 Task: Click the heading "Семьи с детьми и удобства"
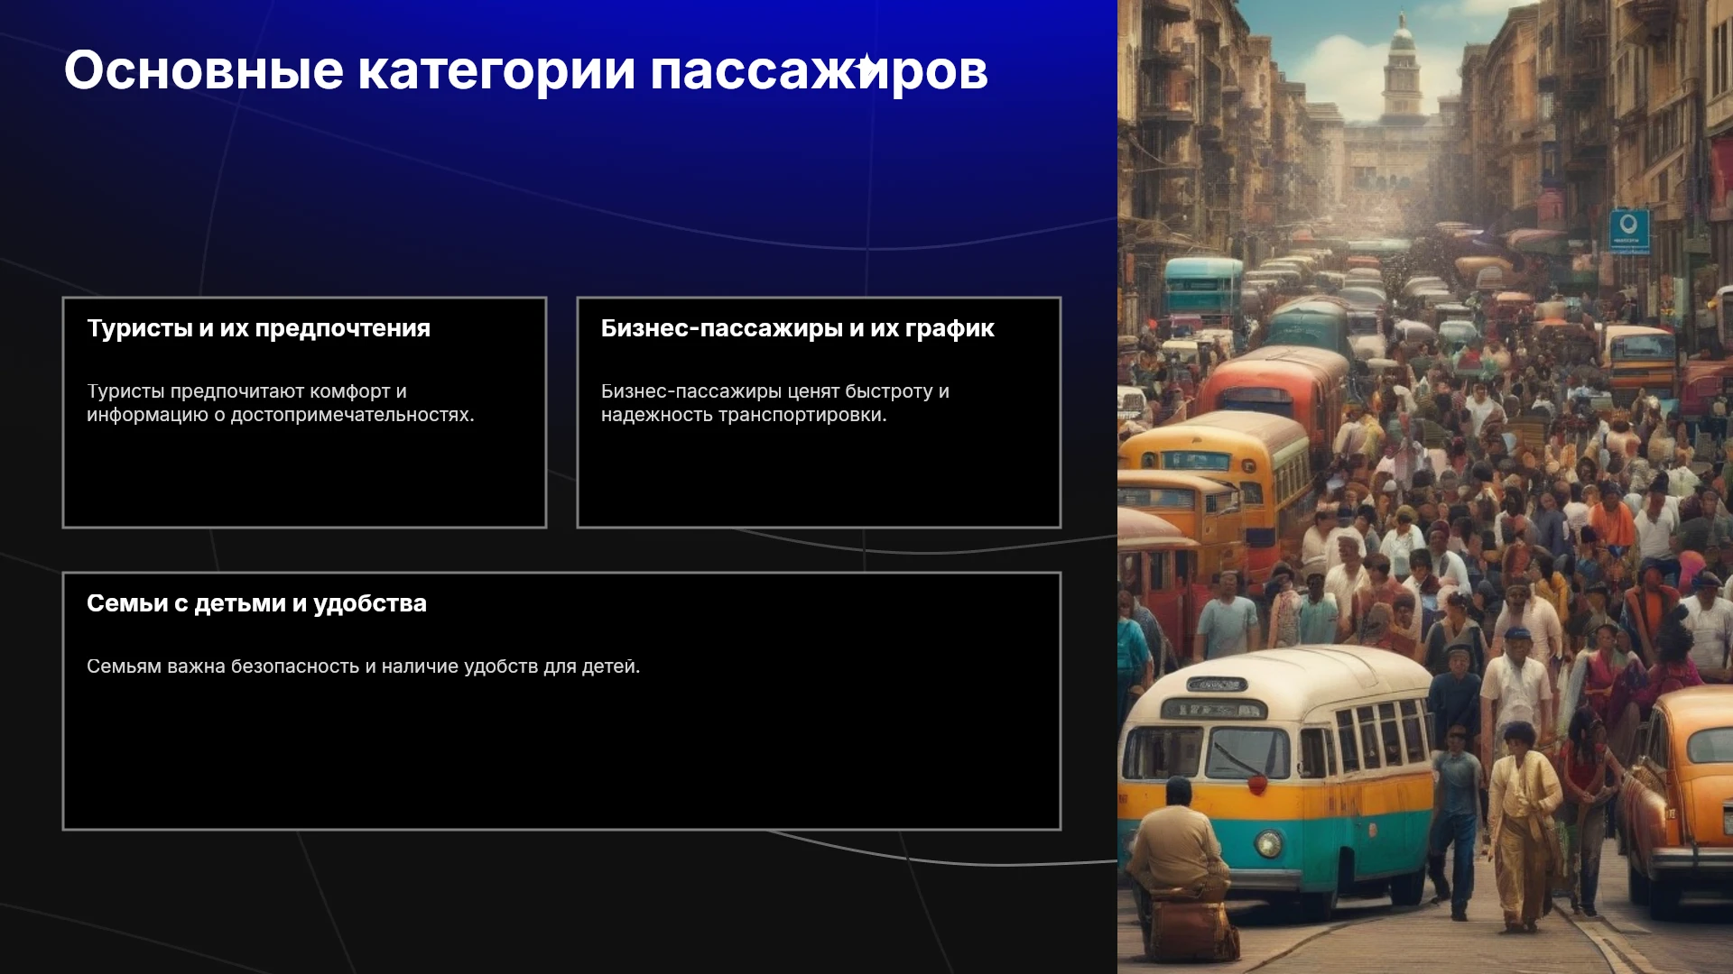click(x=256, y=603)
